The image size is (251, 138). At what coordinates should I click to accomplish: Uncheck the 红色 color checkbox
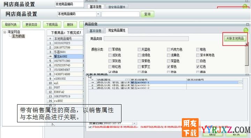(198, 67)
